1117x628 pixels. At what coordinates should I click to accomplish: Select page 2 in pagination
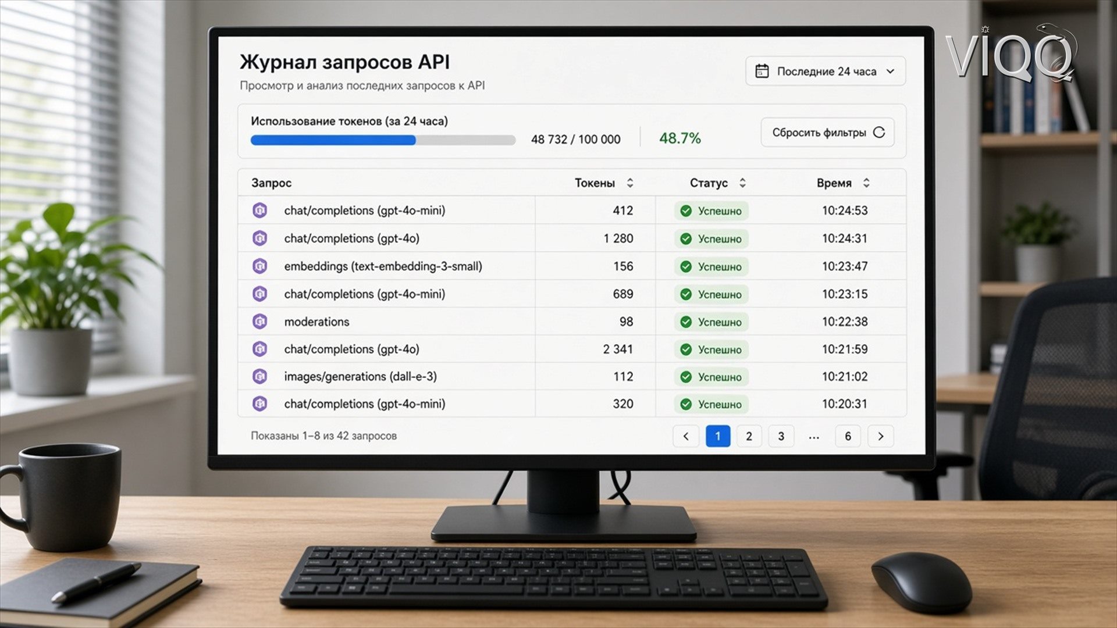(749, 436)
